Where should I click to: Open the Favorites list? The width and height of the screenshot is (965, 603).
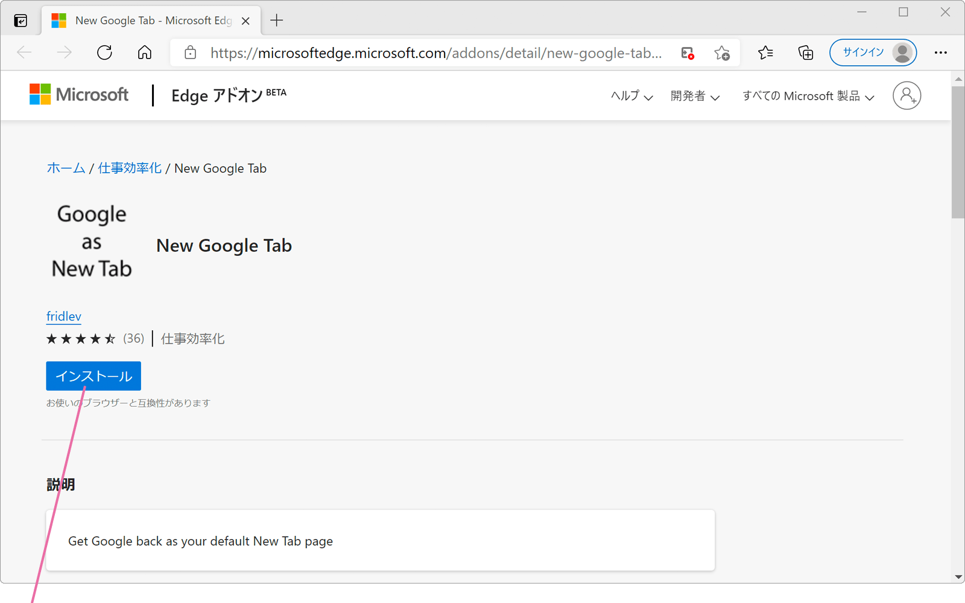(766, 53)
